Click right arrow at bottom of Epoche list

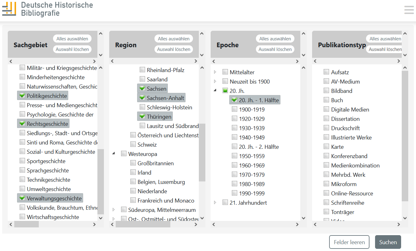coord(297,224)
